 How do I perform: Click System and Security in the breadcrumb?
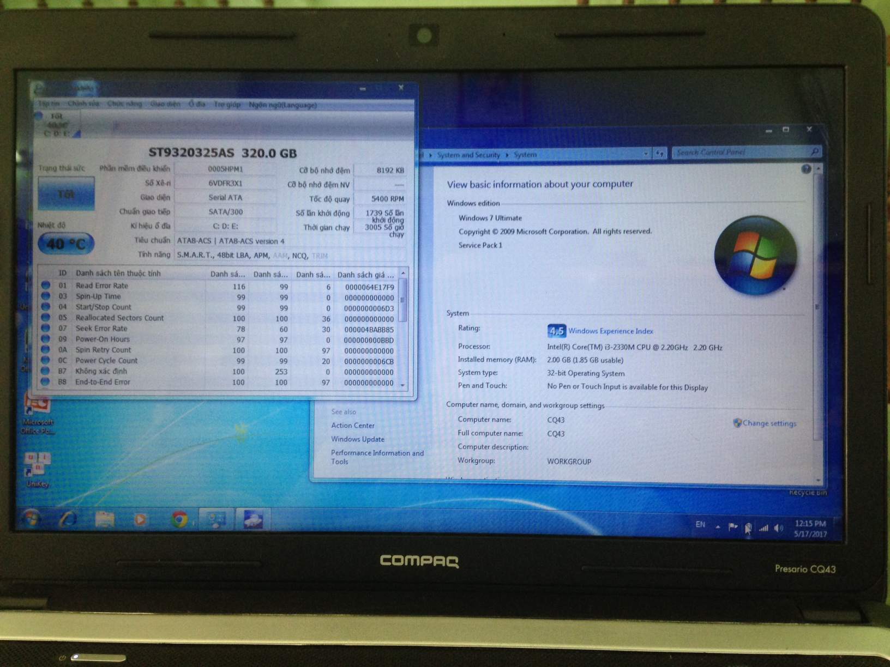[x=468, y=155]
